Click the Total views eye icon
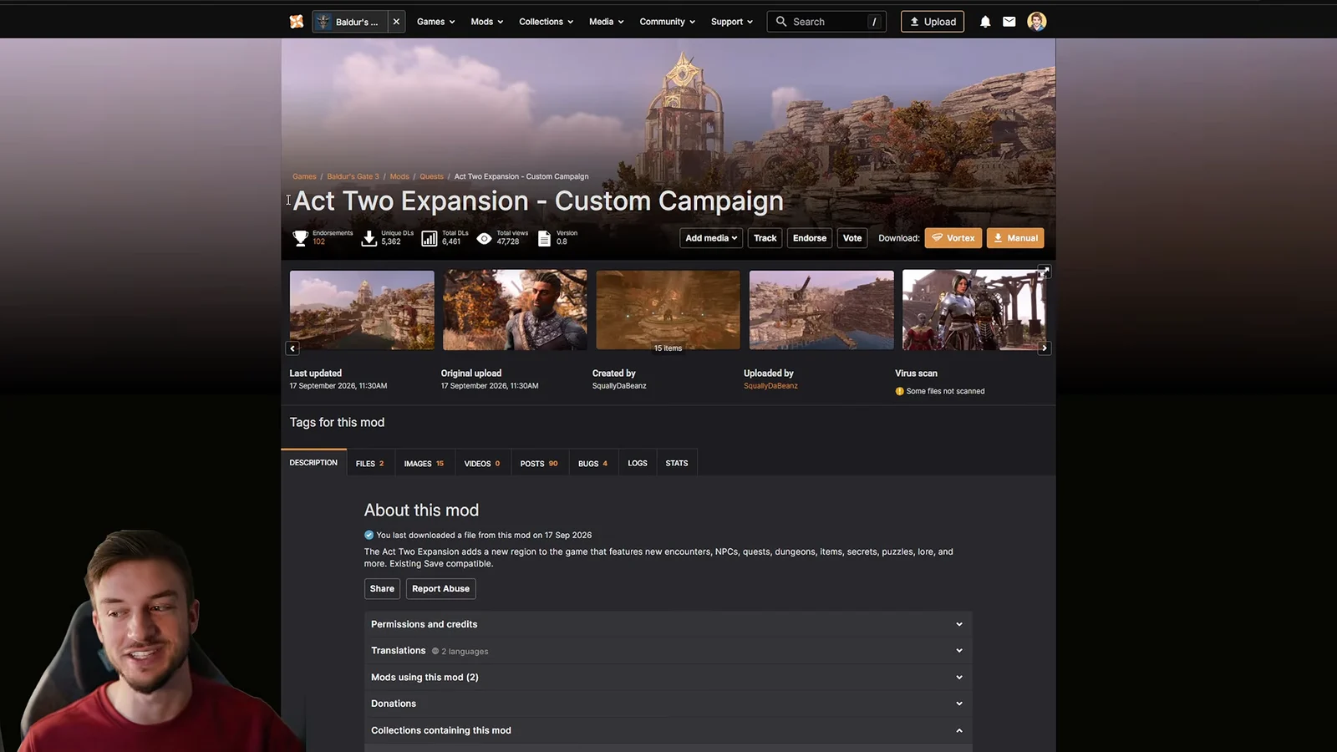Viewport: 1337px width, 752px height. (x=484, y=238)
